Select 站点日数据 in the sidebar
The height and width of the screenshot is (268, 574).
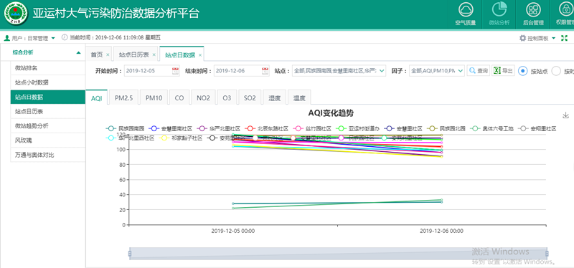[x=47, y=97]
